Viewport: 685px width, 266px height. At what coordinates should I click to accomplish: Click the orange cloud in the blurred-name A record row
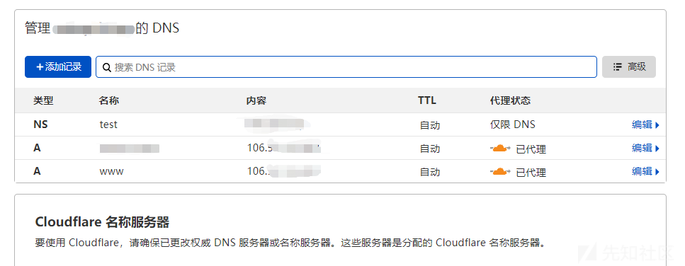point(500,149)
